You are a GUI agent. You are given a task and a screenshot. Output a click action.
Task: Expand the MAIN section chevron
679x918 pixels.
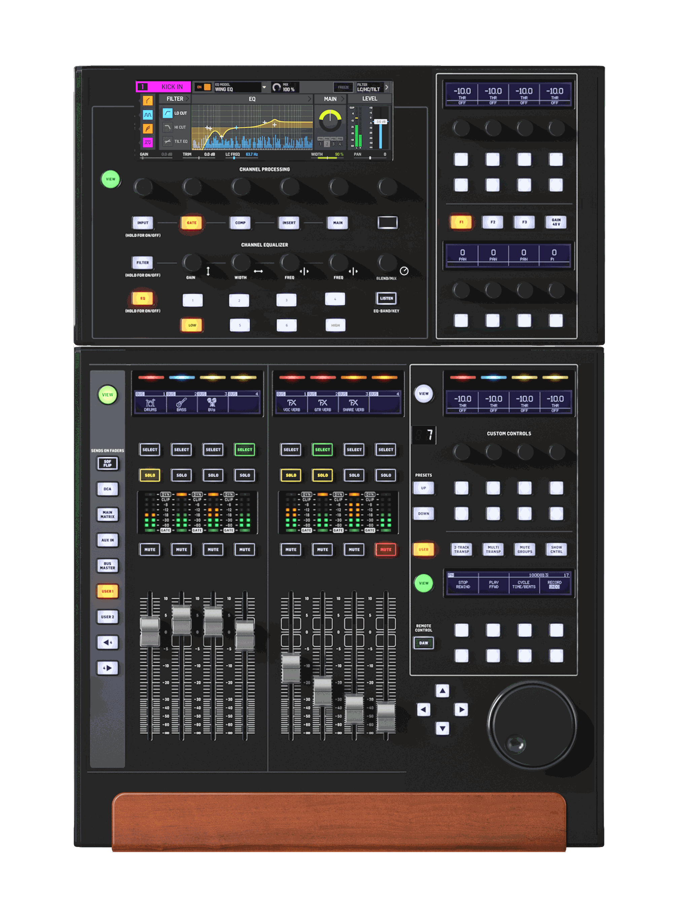pyautogui.click(x=343, y=99)
